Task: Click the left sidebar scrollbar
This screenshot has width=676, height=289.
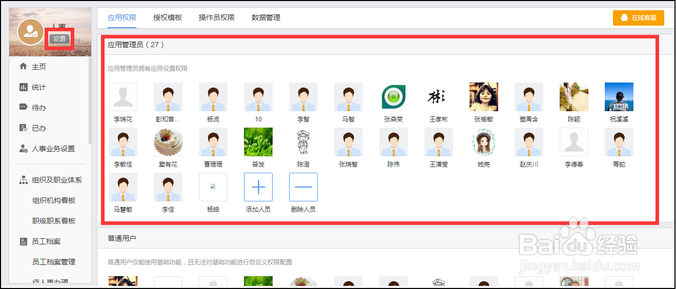Action: pyautogui.click(x=90, y=100)
